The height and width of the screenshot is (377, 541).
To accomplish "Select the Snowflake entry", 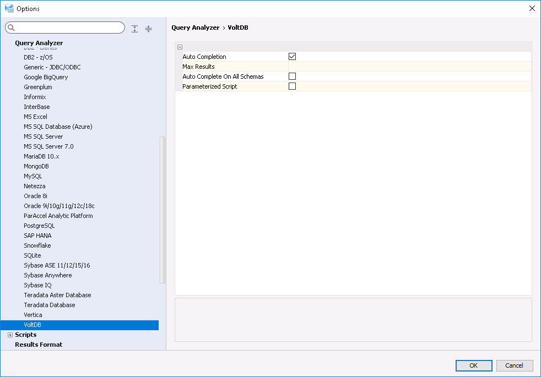I will [x=37, y=245].
